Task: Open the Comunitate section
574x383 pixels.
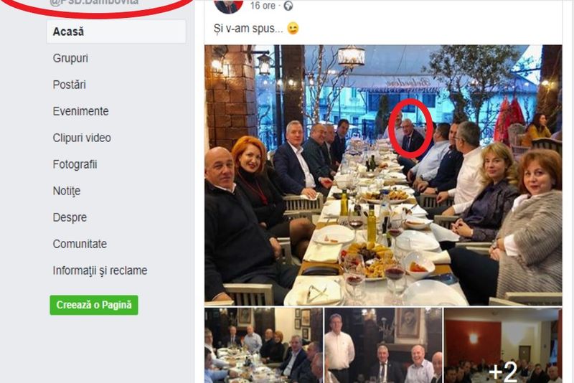Action: coord(80,244)
